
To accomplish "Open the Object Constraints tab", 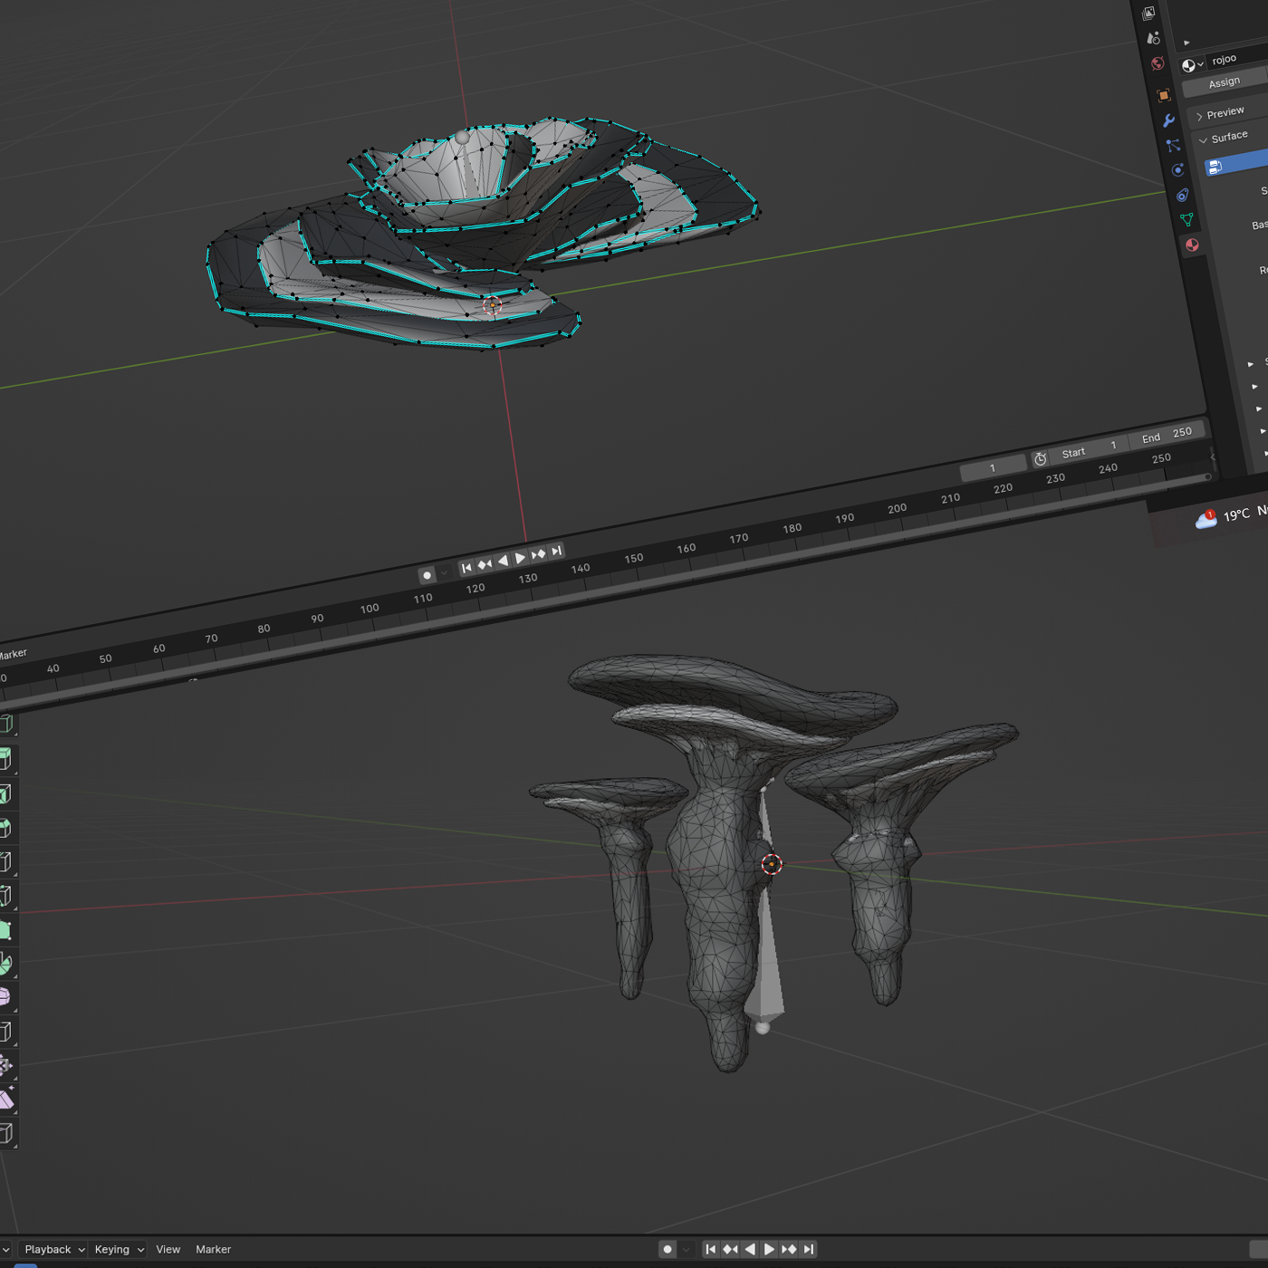I will [x=1182, y=195].
